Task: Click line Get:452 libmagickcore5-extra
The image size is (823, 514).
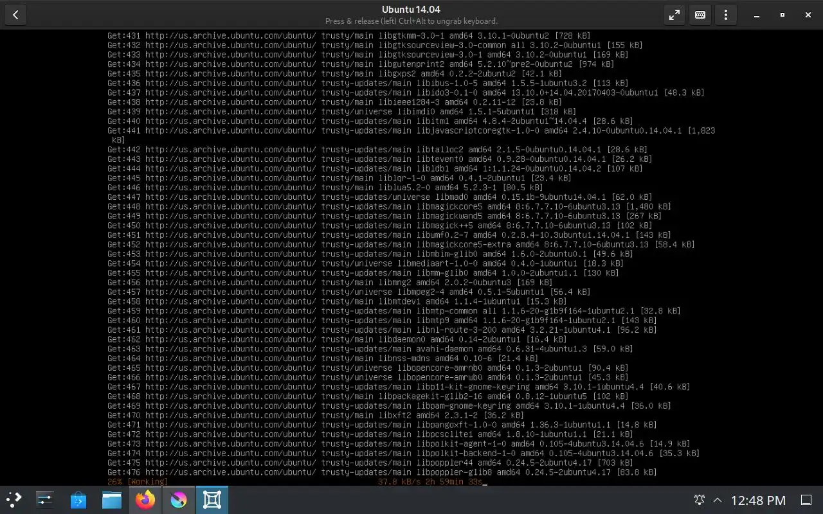Action: (401, 244)
